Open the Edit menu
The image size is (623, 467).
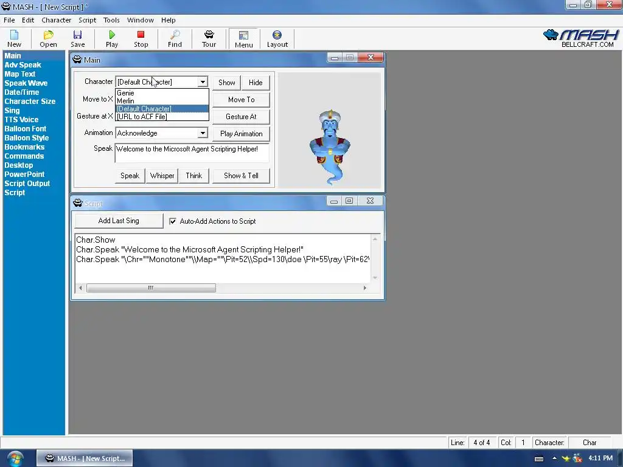tap(28, 20)
